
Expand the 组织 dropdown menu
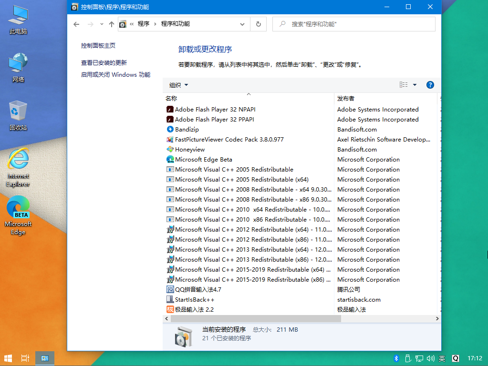pos(178,85)
